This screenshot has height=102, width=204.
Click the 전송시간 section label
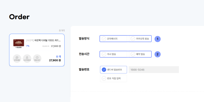(x=84, y=54)
